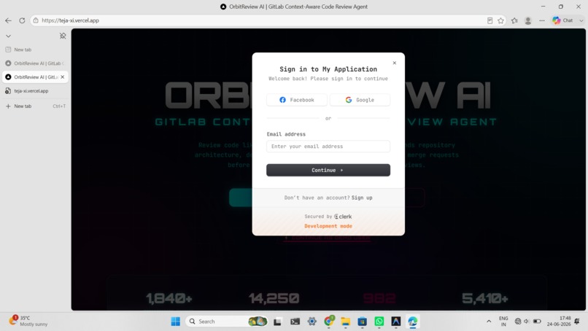Collapse the vertical tabs chevron
Viewport: 588px width, 331px height.
click(8, 36)
